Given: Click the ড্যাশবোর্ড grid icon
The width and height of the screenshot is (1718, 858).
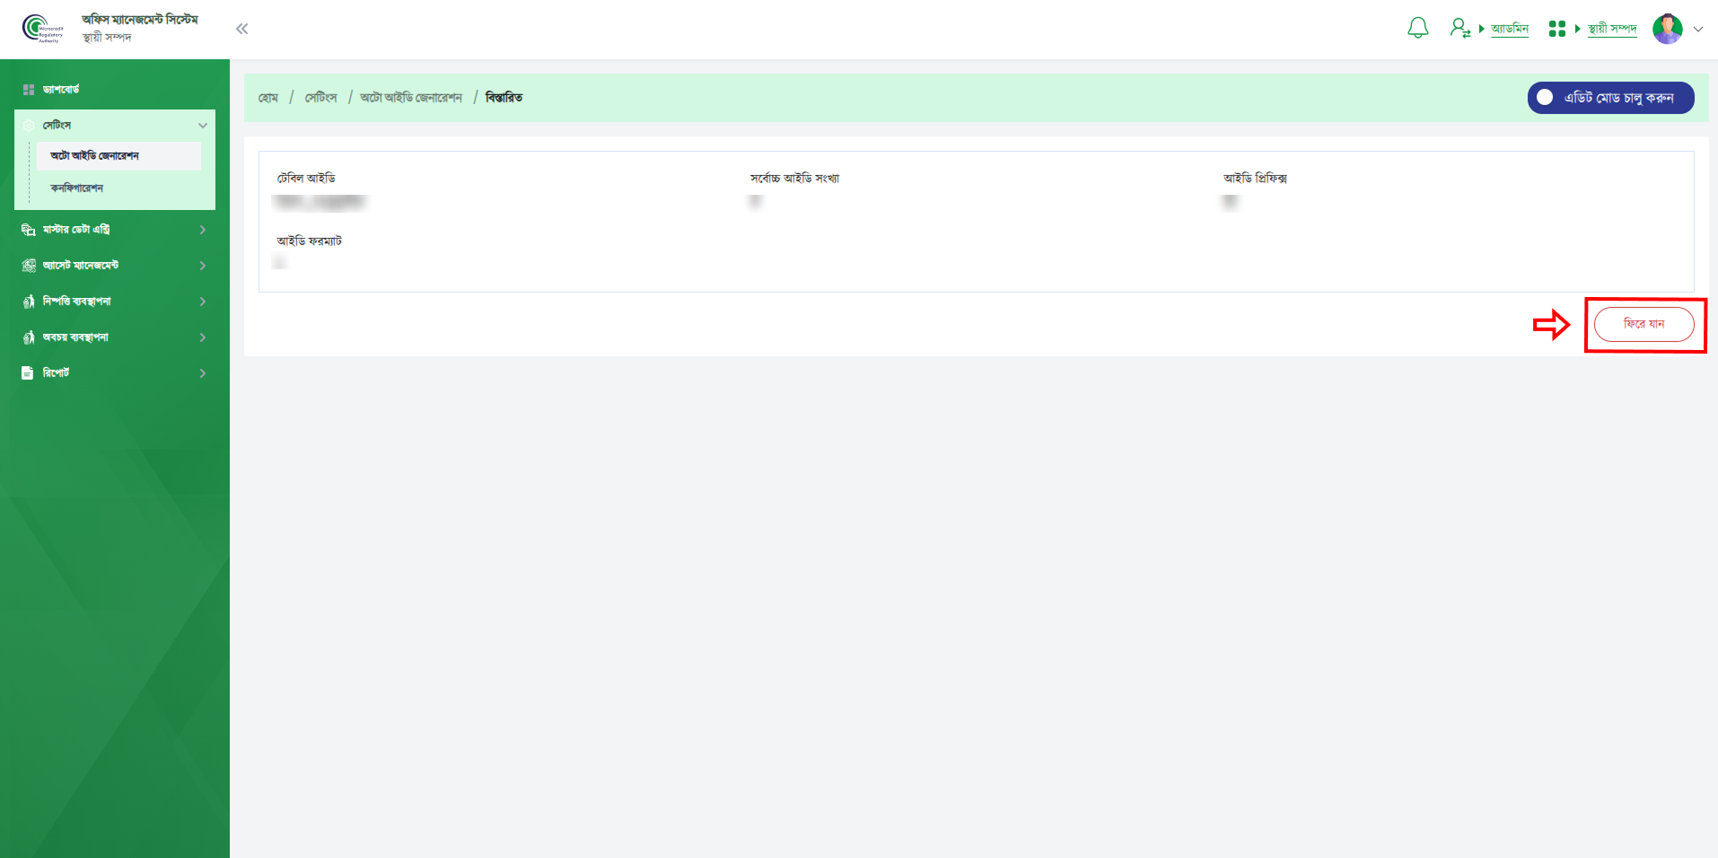Looking at the screenshot, I should pos(29,90).
